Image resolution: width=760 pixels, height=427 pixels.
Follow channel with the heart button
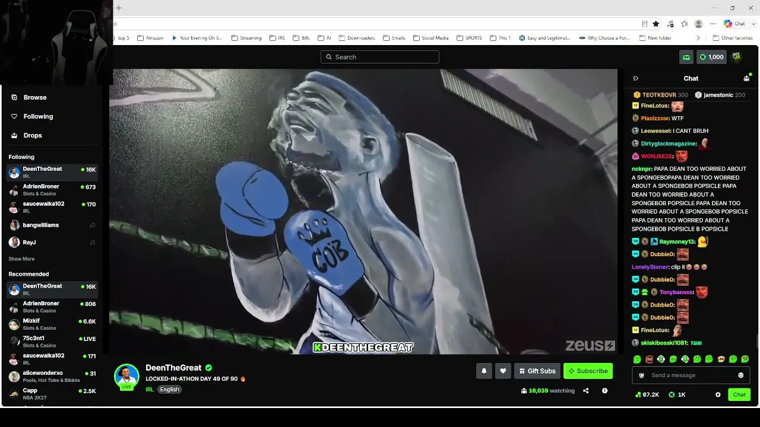pyautogui.click(x=503, y=371)
